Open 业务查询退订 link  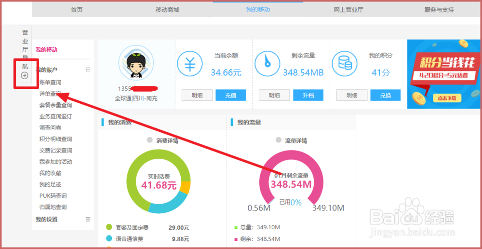tap(55, 116)
